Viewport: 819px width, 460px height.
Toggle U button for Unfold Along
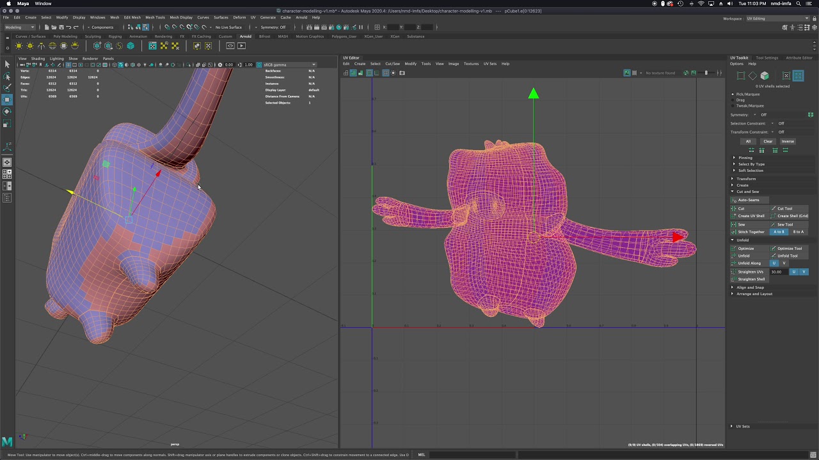774,263
